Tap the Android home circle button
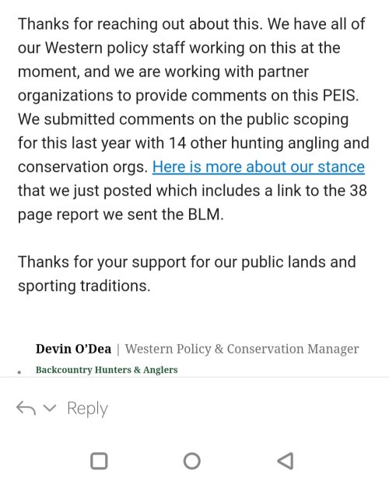Viewport: 389px width, 485px height. pos(192,461)
